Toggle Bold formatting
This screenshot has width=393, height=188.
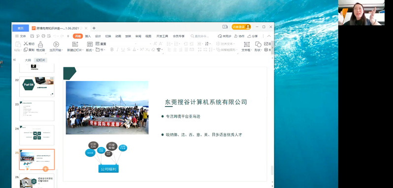(112, 50)
